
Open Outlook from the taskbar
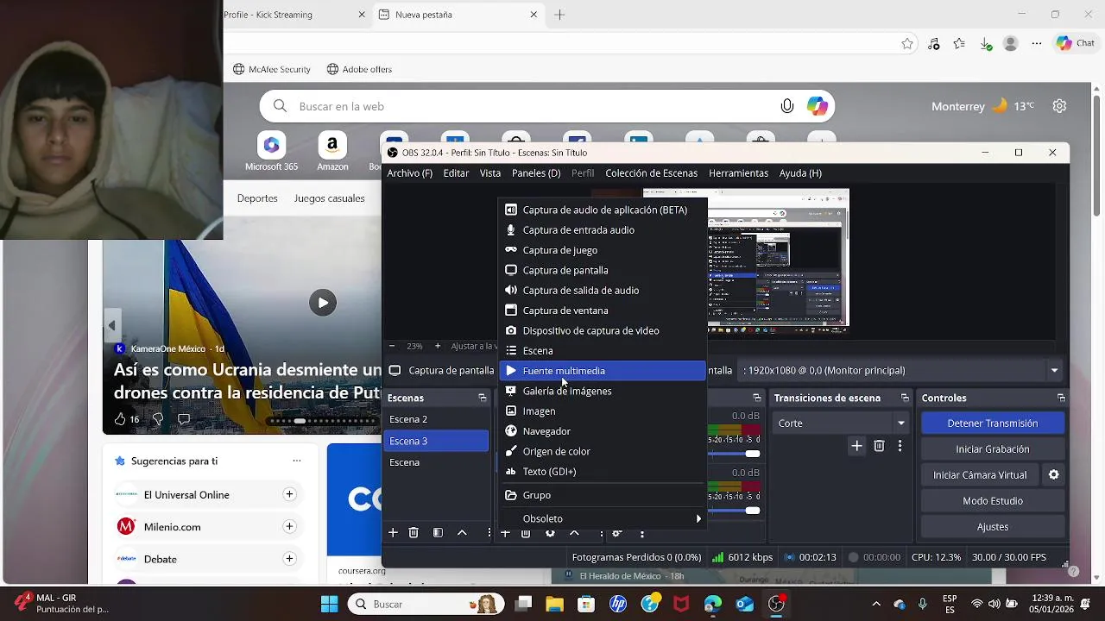point(744,604)
